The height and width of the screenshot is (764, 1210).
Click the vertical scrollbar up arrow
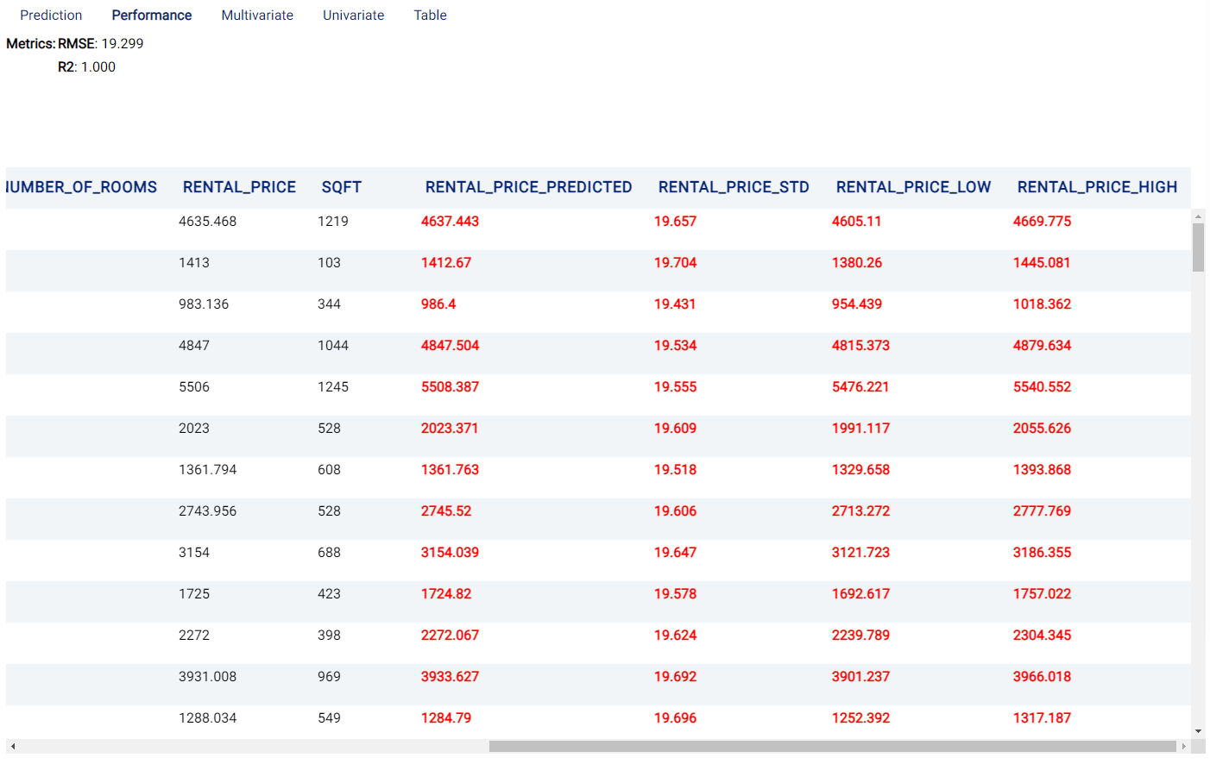point(1198,216)
